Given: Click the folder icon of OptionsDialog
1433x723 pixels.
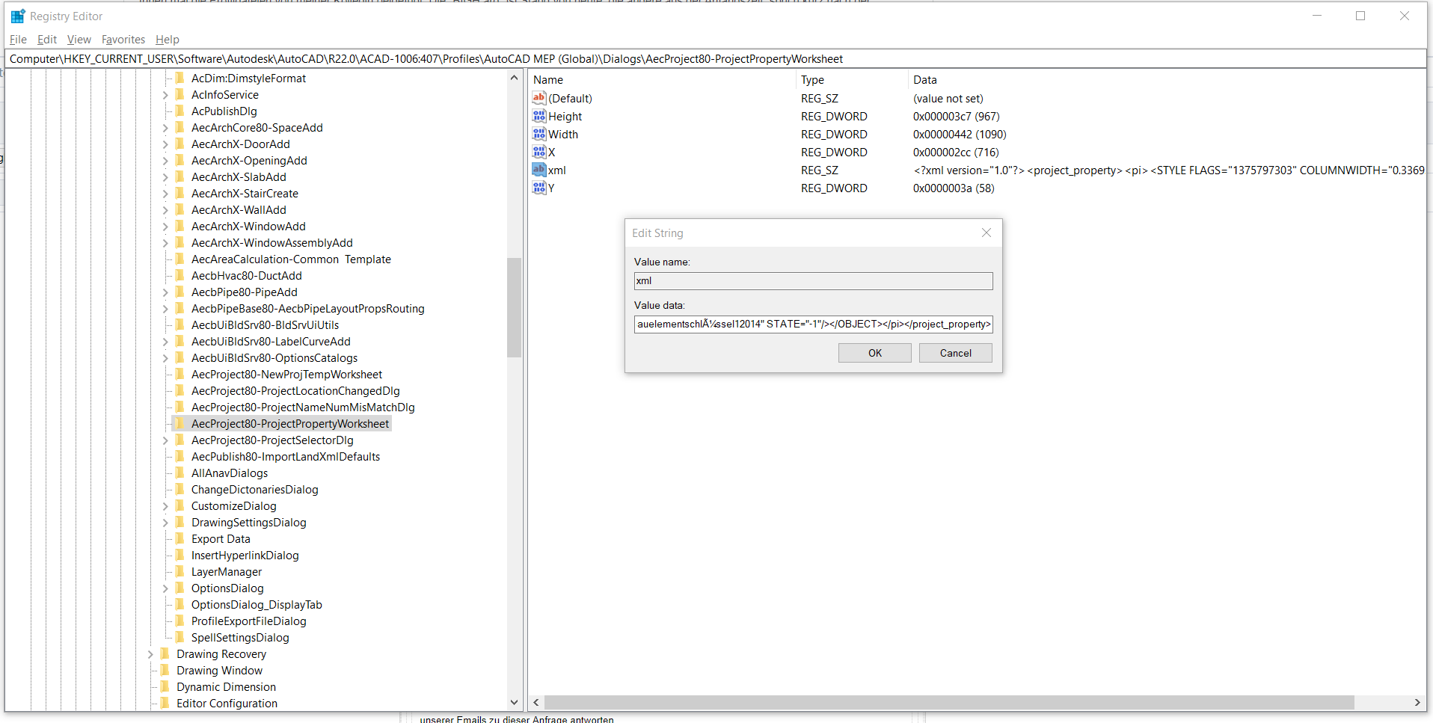Looking at the screenshot, I should click(180, 588).
